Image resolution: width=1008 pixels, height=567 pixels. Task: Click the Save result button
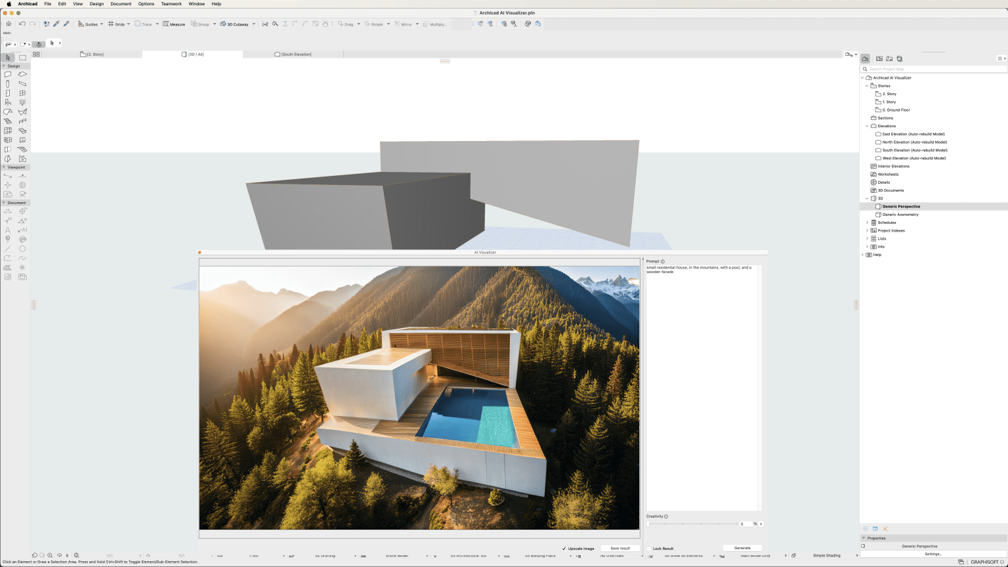pyautogui.click(x=619, y=548)
